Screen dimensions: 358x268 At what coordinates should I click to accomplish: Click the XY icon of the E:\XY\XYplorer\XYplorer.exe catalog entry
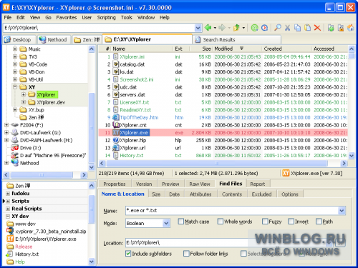tap(10, 239)
